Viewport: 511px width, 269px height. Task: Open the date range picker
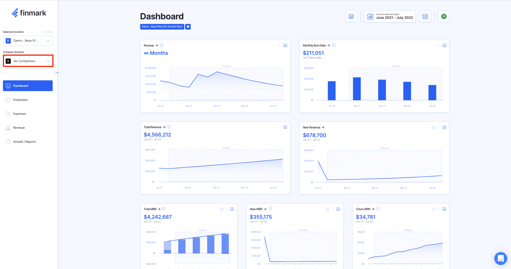pyautogui.click(x=390, y=17)
